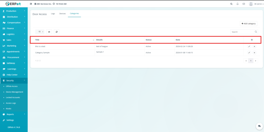Edit the 'this is a test' category
264x132 pixels.
(x=249, y=46)
